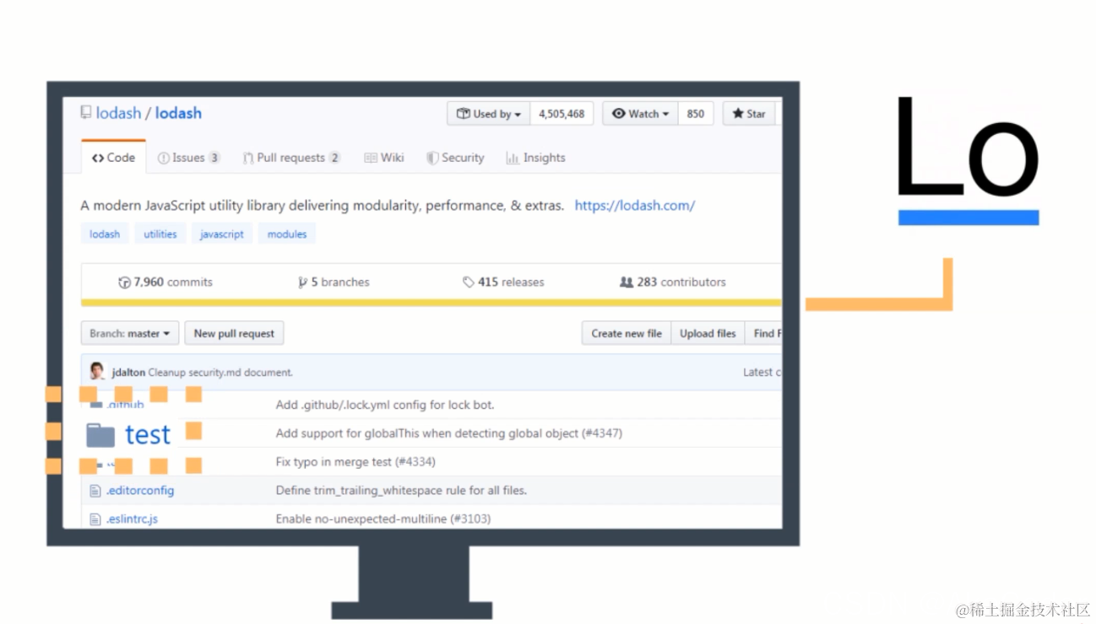Click the Watch eye icon
Image resolution: width=1096 pixels, height=624 pixels.
tap(619, 114)
